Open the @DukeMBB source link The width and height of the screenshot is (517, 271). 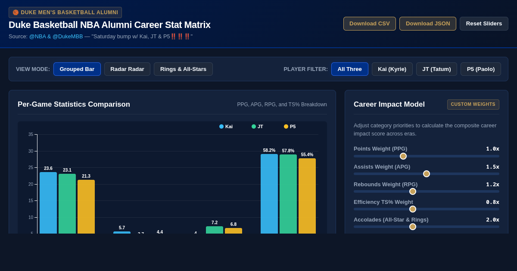click(x=68, y=37)
